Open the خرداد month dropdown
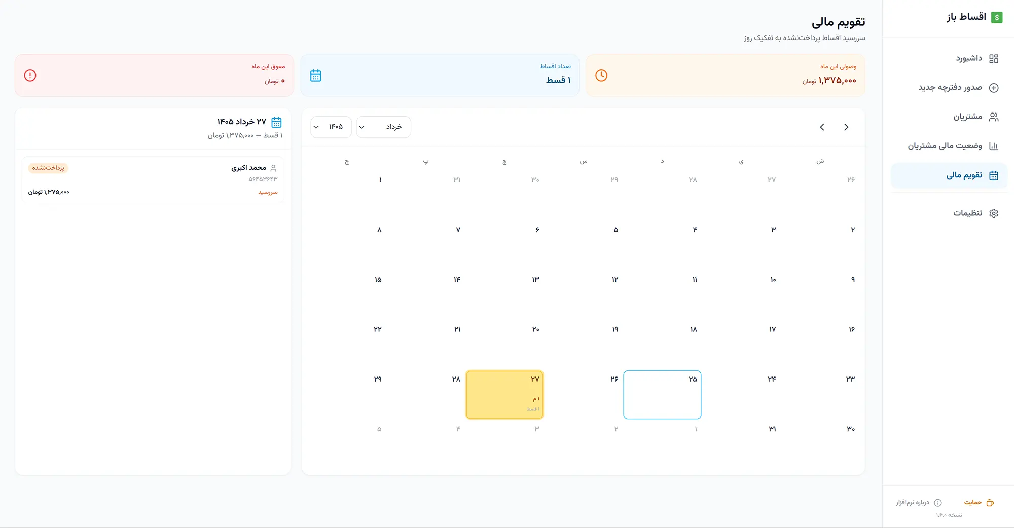Viewport: 1014px width, 528px height. [383, 127]
